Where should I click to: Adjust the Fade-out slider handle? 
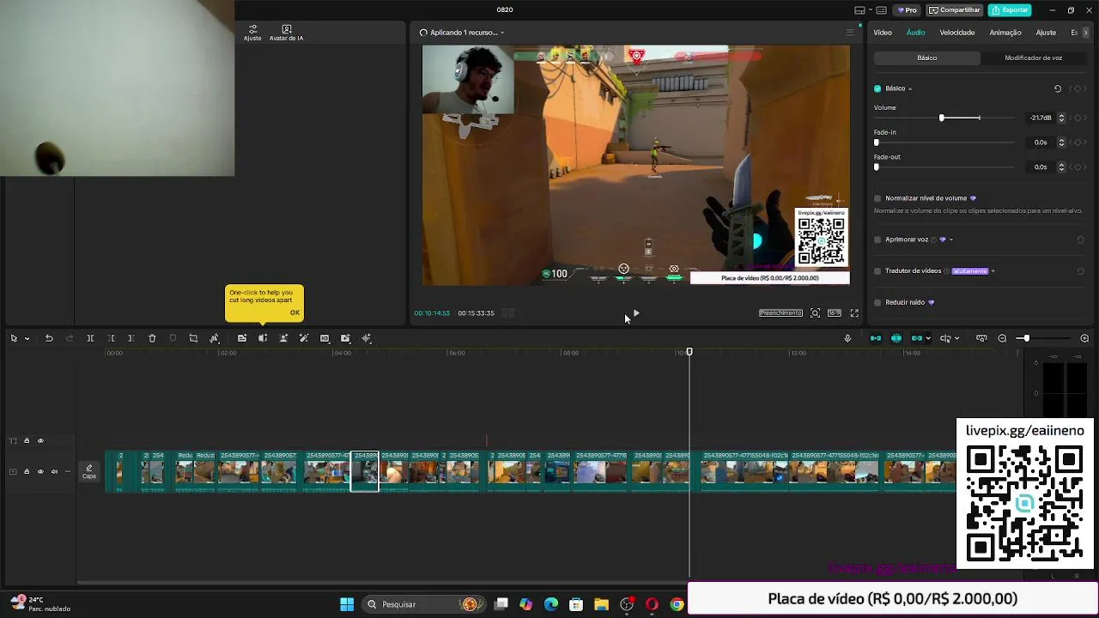pyautogui.click(x=877, y=167)
